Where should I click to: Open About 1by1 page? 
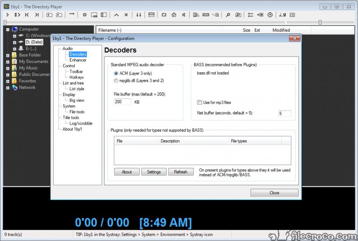point(72,129)
